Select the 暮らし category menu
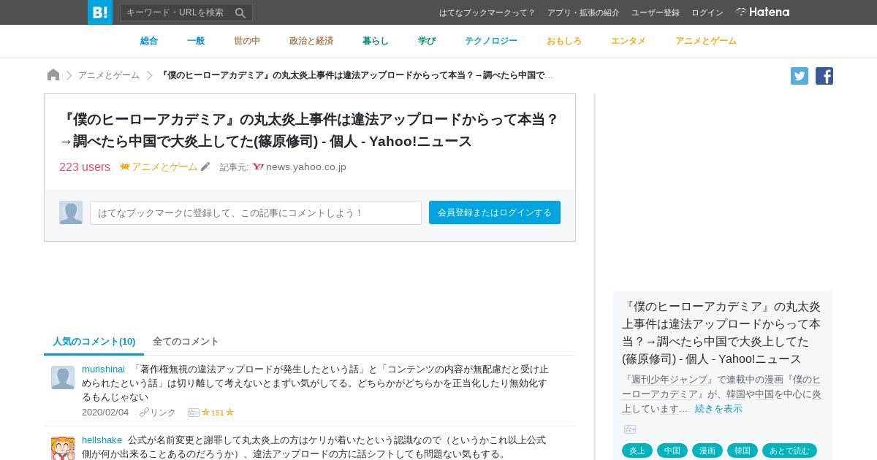877x460 pixels. (376, 41)
